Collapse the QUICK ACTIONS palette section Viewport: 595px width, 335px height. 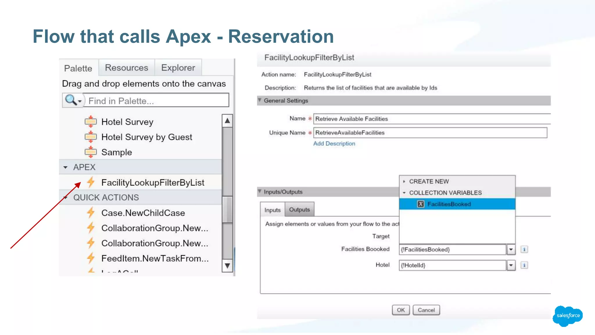pyautogui.click(x=65, y=197)
